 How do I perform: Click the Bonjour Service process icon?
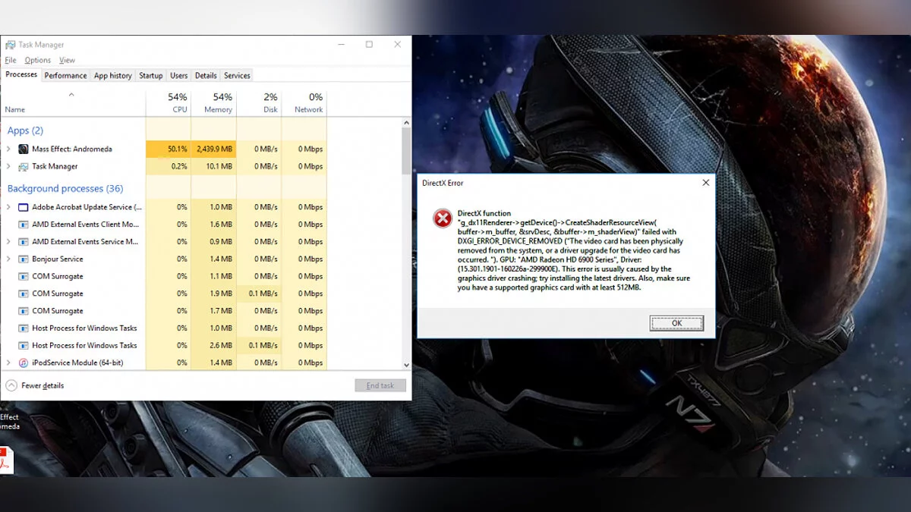[x=24, y=259]
